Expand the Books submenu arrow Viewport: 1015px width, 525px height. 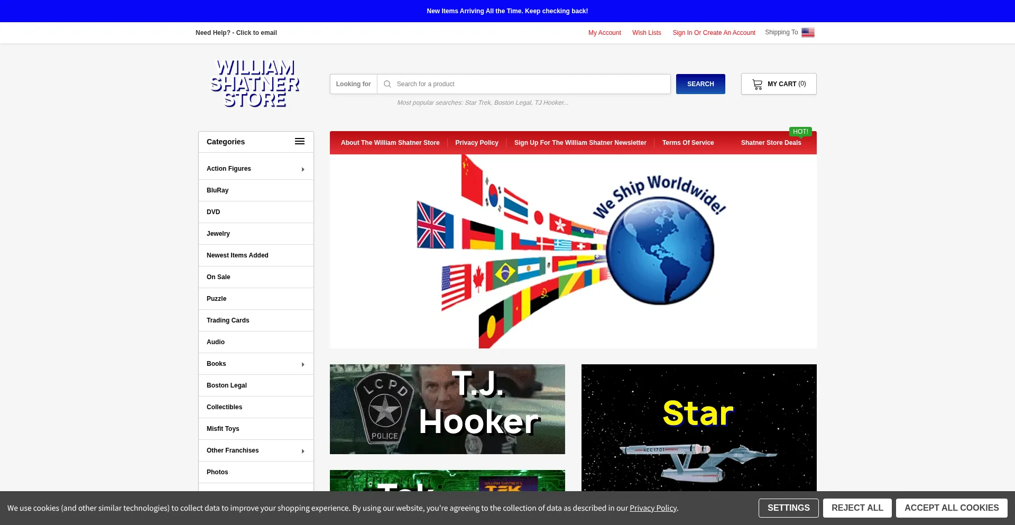[x=303, y=364]
